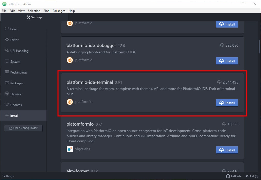The width and height of the screenshot is (261, 180).
Task: Click the platformio author avatar on top card
Action: click(x=70, y=23)
